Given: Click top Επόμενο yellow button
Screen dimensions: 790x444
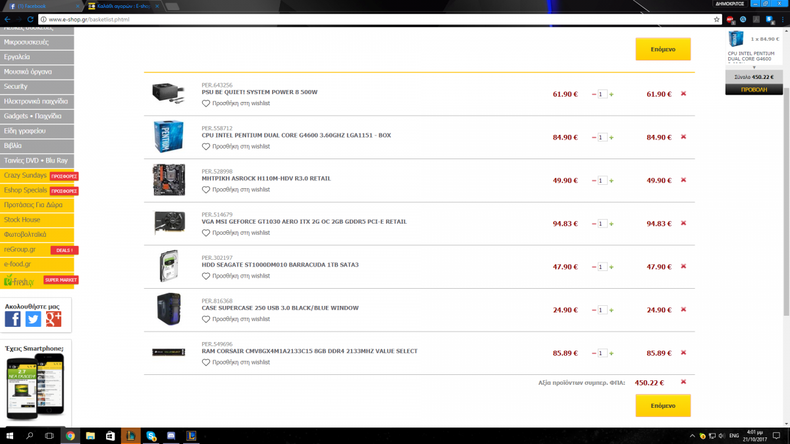Looking at the screenshot, I should (663, 49).
